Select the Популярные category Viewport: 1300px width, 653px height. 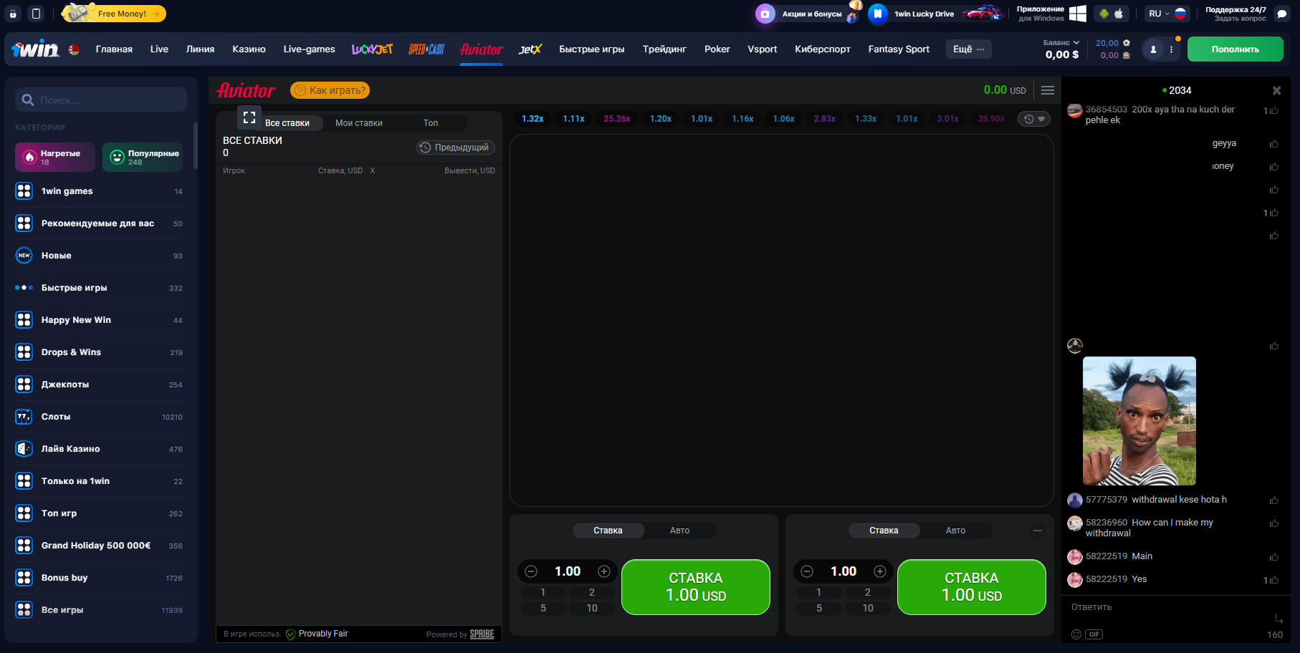point(143,157)
